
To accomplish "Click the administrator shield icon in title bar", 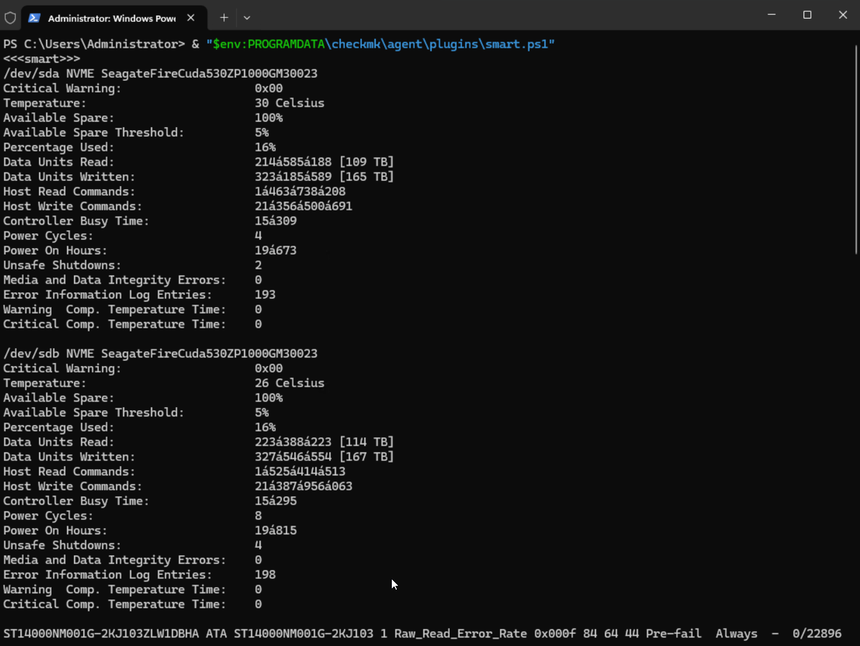I will click(10, 18).
